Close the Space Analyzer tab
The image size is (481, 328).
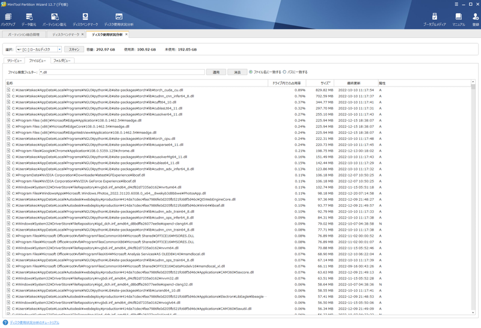click(x=126, y=34)
